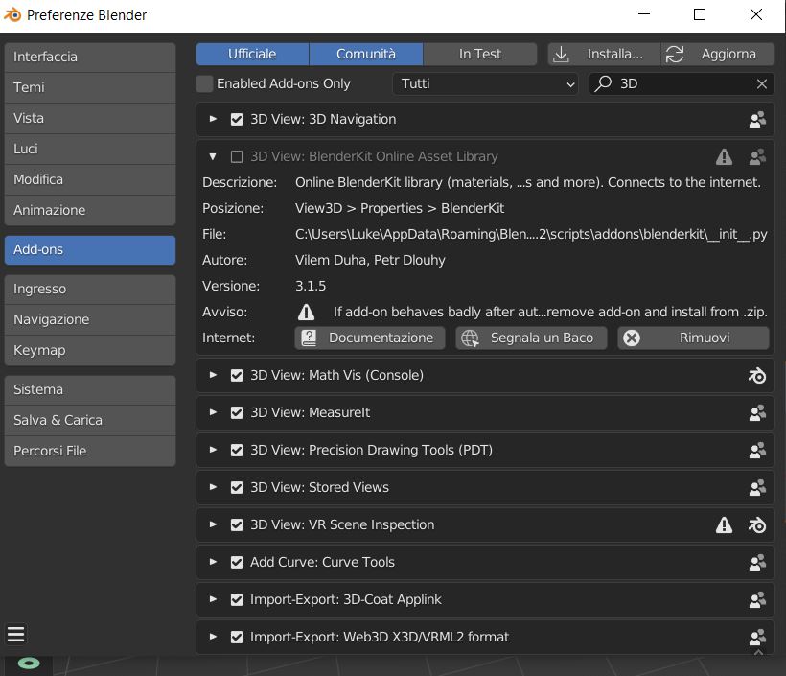Screen dimensions: 786x676
Task: Clear the 3D search field with the X
Action: 762,83
